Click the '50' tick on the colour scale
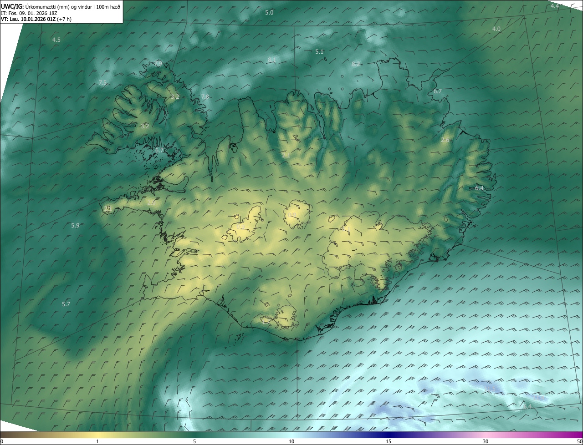The image size is (583, 445). coord(579,441)
